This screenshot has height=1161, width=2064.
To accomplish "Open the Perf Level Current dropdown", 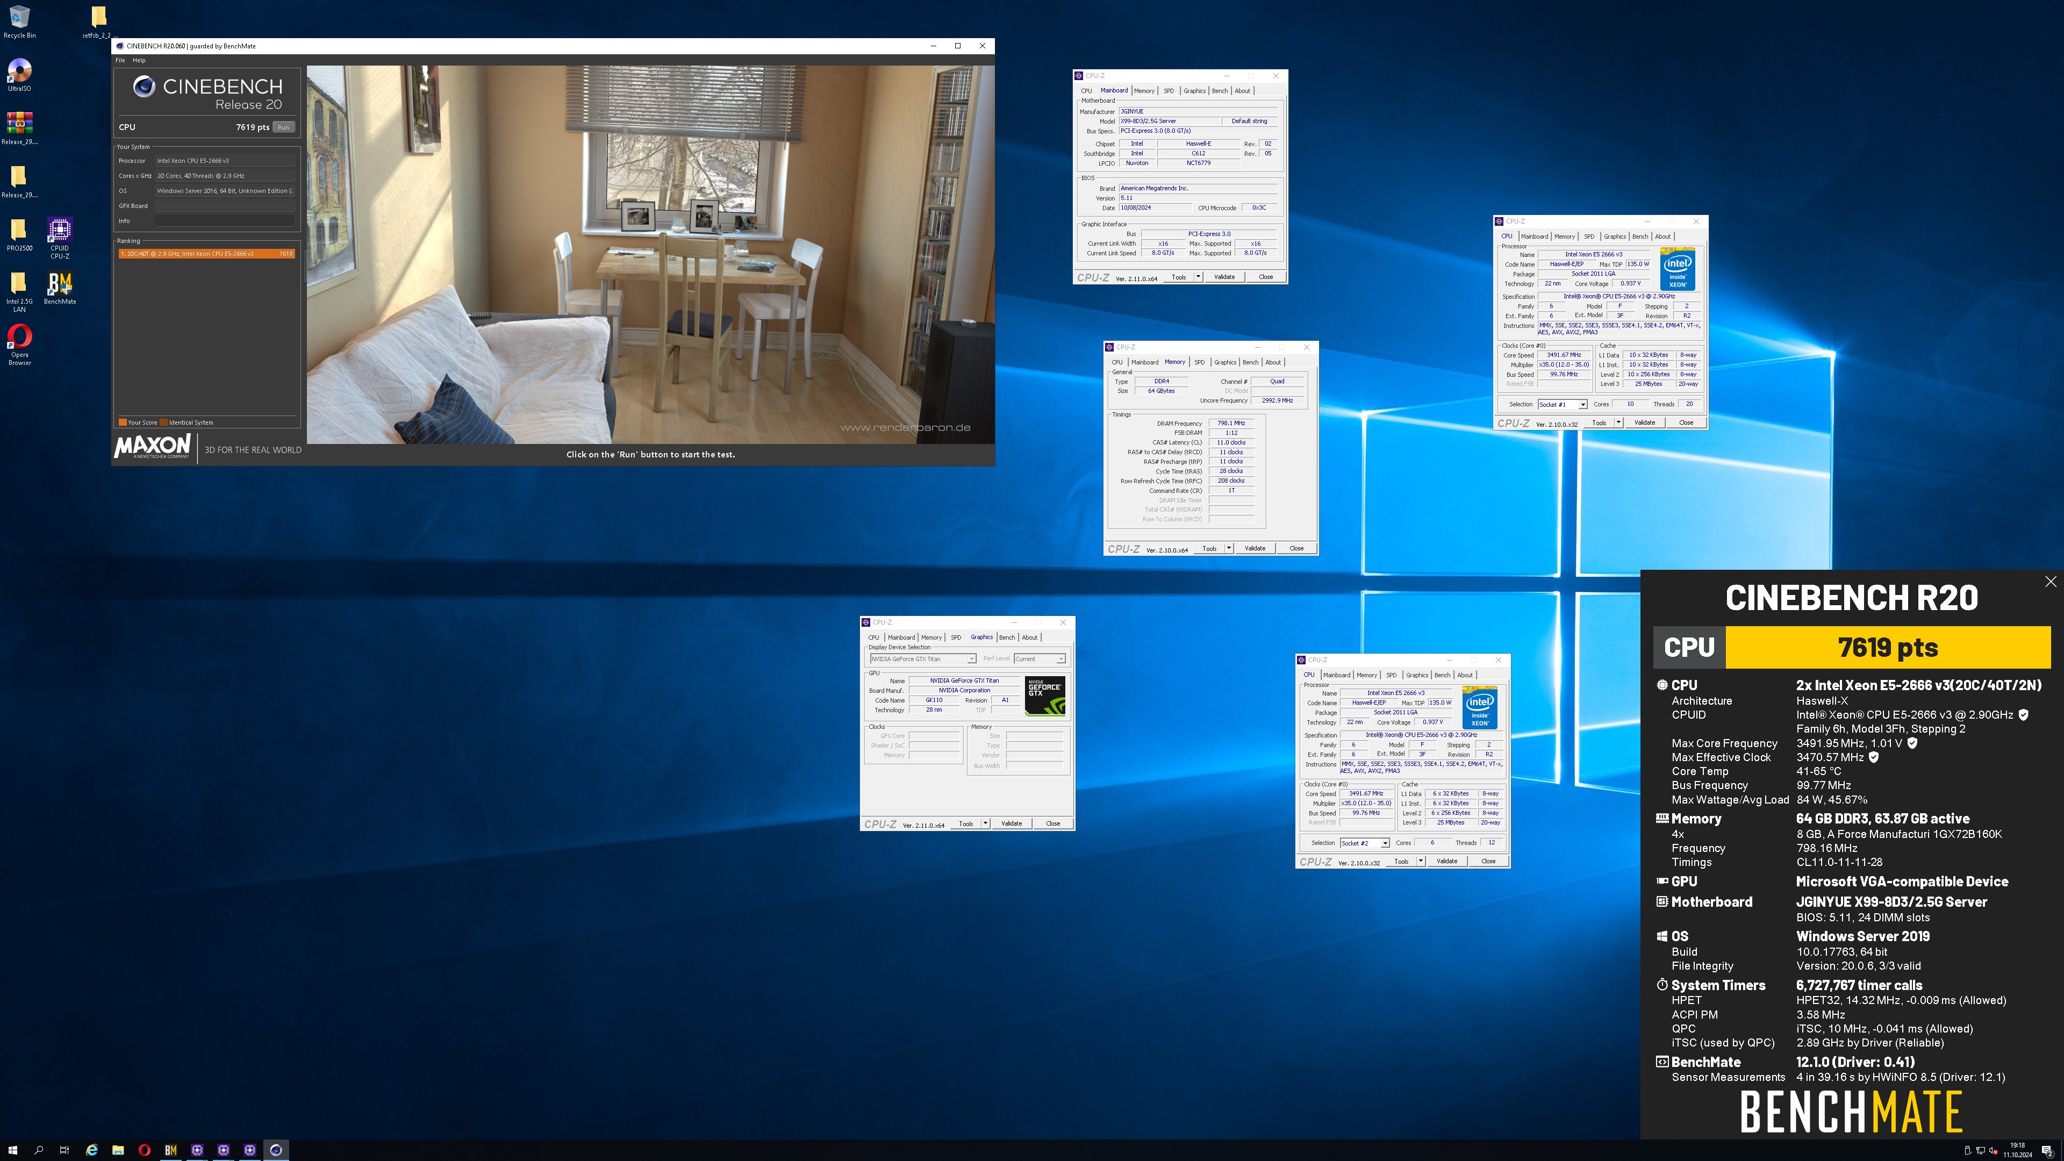I will (1039, 658).
